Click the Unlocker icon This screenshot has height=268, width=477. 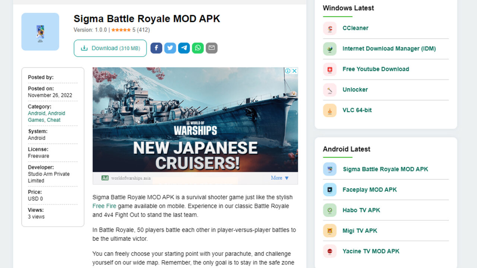pyautogui.click(x=330, y=90)
